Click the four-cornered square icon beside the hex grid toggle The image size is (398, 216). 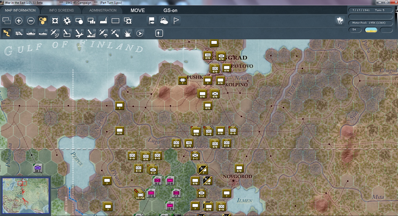(55, 21)
